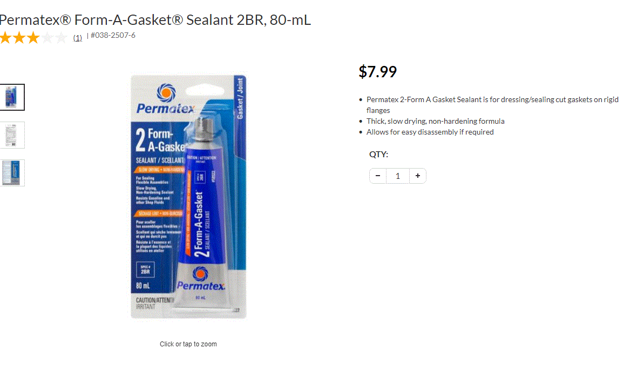Image resolution: width=644 pixels, height=368 pixels.
Task: Click the product number #038-2507-6
Action: click(x=113, y=35)
